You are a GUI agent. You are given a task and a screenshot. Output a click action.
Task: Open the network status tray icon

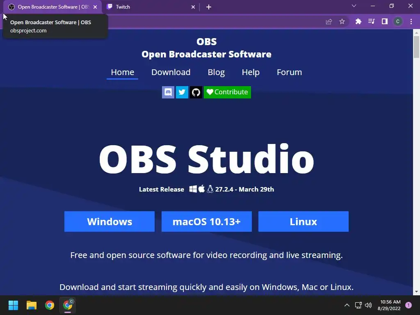coord(358,305)
